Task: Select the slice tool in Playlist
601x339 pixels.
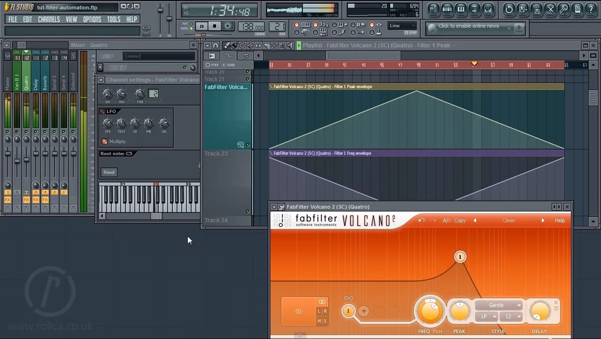Action: (266, 45)
